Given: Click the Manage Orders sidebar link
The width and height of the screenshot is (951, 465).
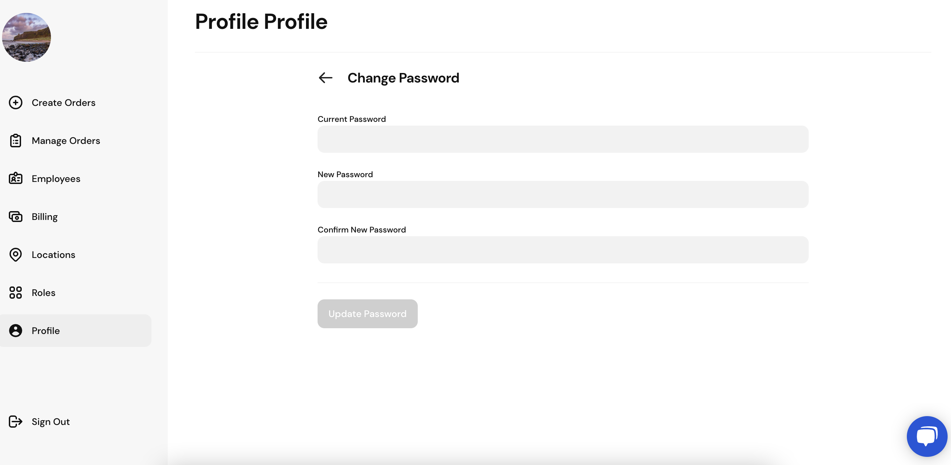Looking at the screenshot, I should point(66,140).
